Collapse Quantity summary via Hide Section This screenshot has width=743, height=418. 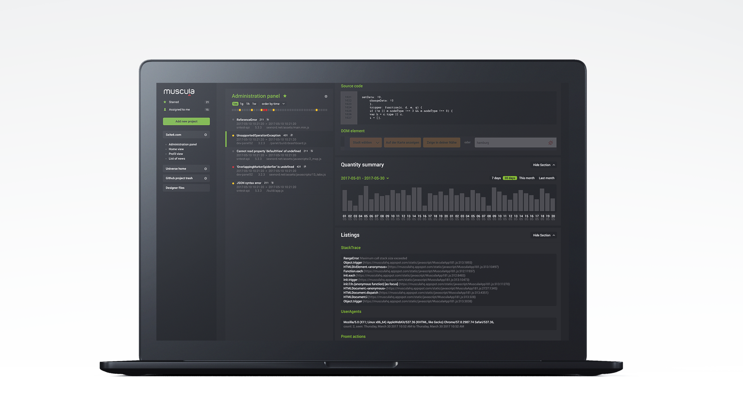point(544,165)
